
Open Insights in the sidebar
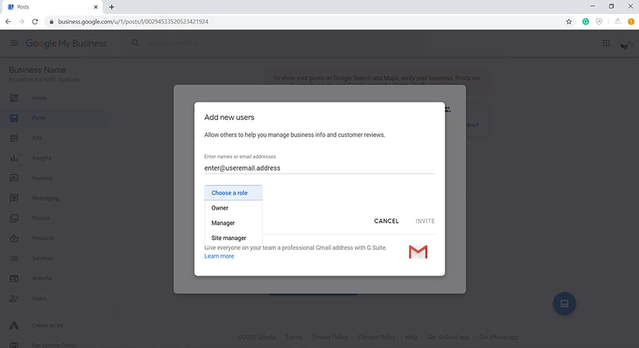click(41, 158)
